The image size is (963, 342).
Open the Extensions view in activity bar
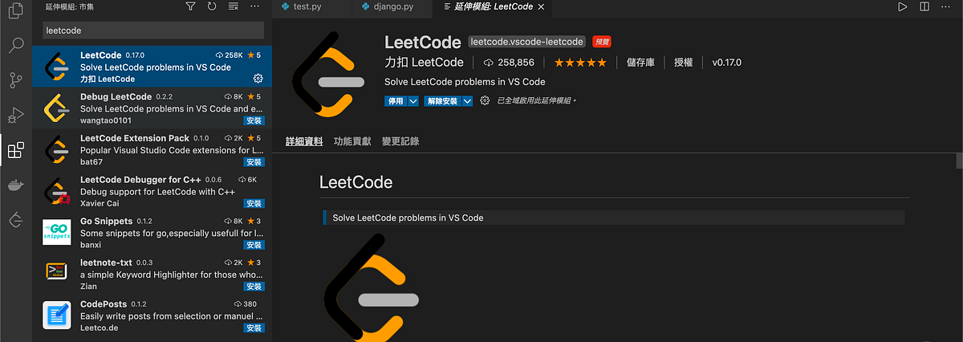15,150
